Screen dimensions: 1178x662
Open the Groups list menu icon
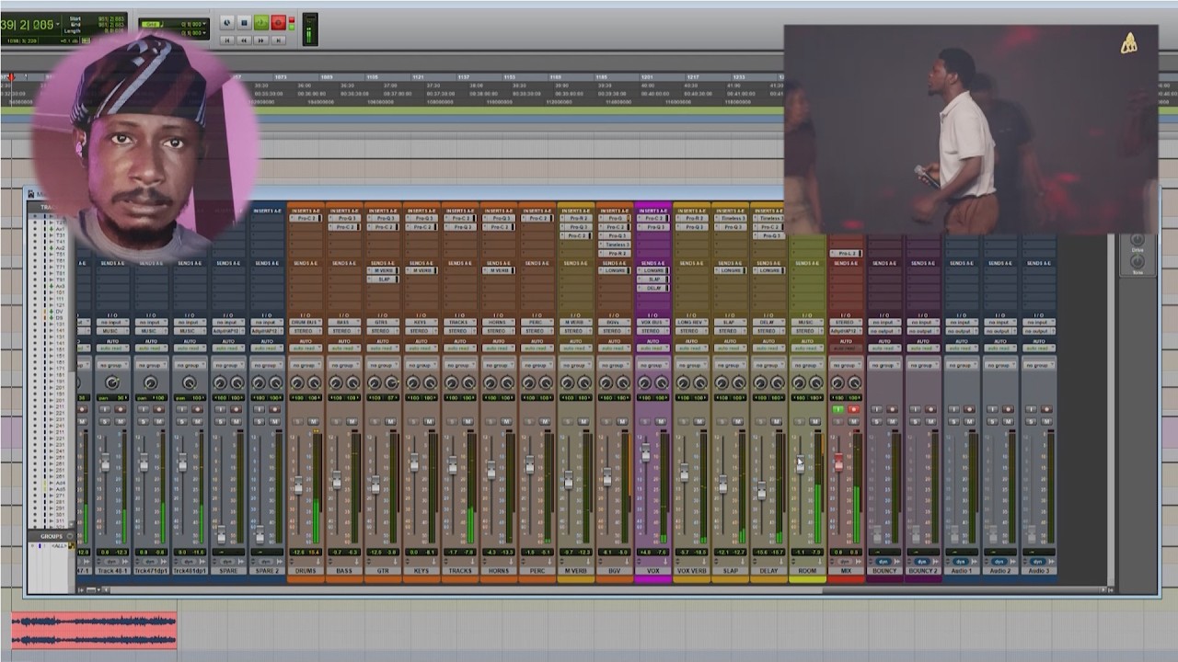[69, 536]
